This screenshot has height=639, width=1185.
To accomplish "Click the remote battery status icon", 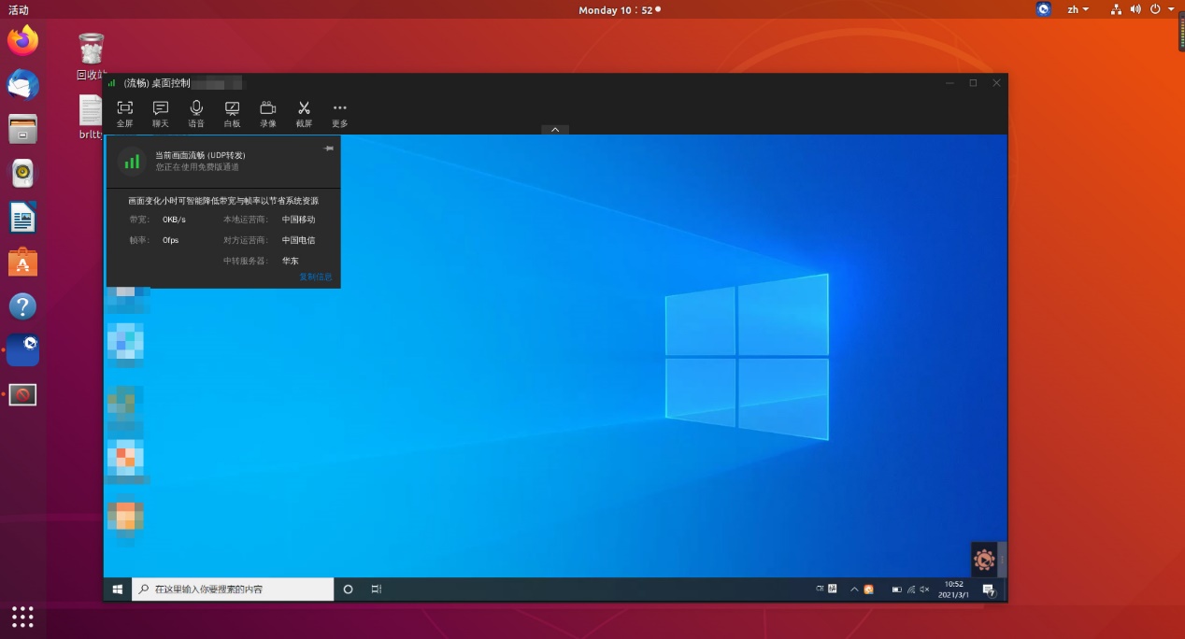I will 897,589.
